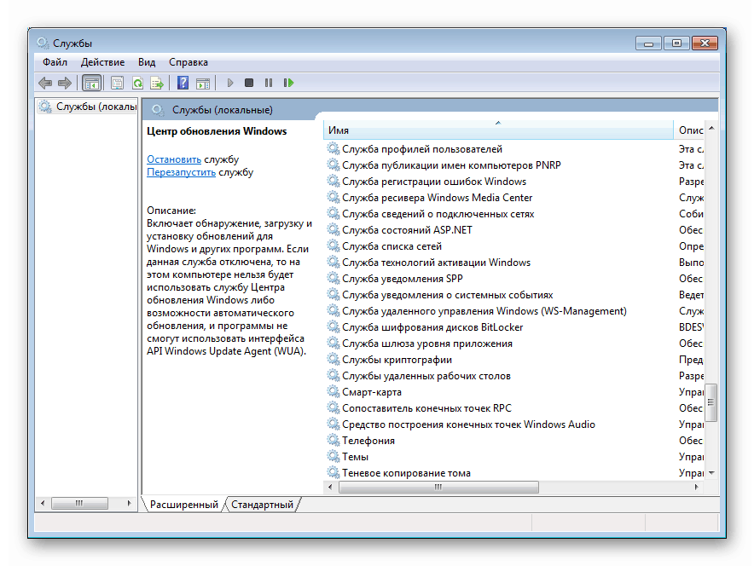Screen dimensions: 754x566
Task: Select Службы криптографии row
Action: (514, 360)
